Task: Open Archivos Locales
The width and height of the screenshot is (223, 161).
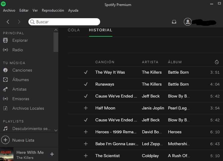Action: pyautogui.click(x=28, y=108)
